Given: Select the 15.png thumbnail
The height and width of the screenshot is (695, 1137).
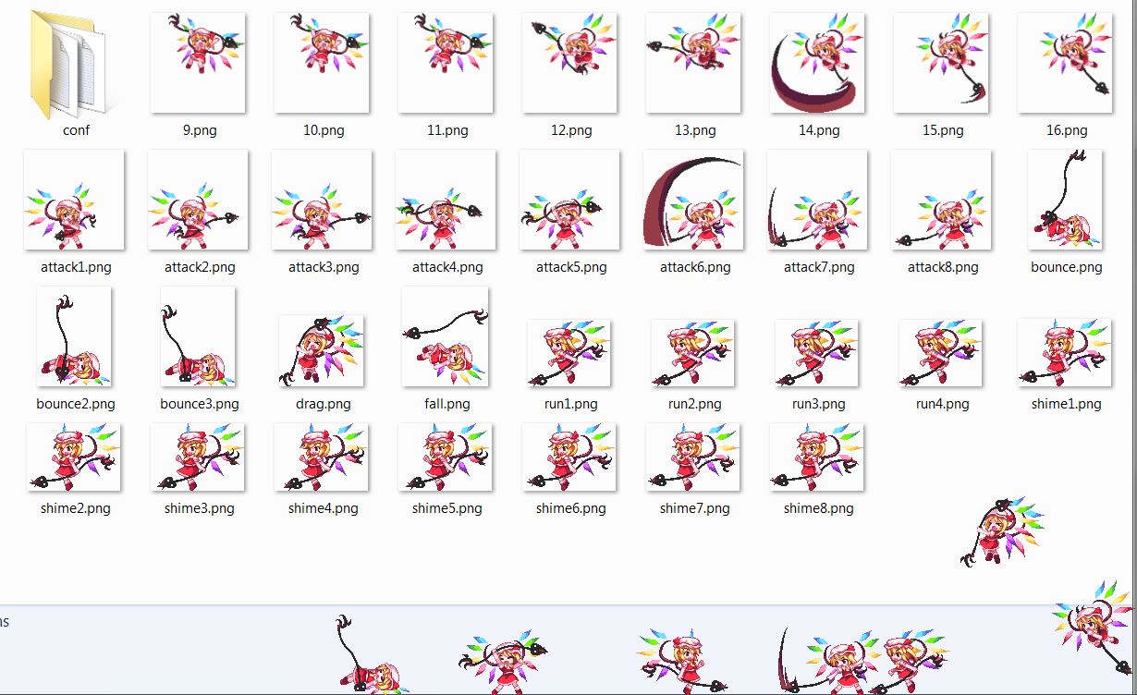Looking at the screenshot, I should pos(941,63).
